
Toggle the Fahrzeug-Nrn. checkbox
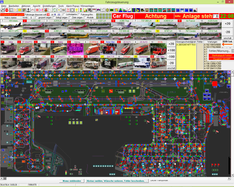click(79, 15)
